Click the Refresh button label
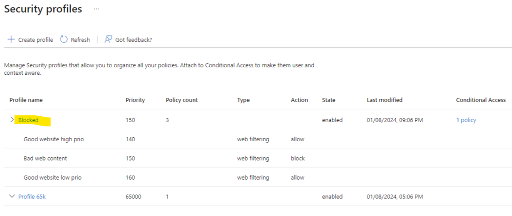 [80, 40]
